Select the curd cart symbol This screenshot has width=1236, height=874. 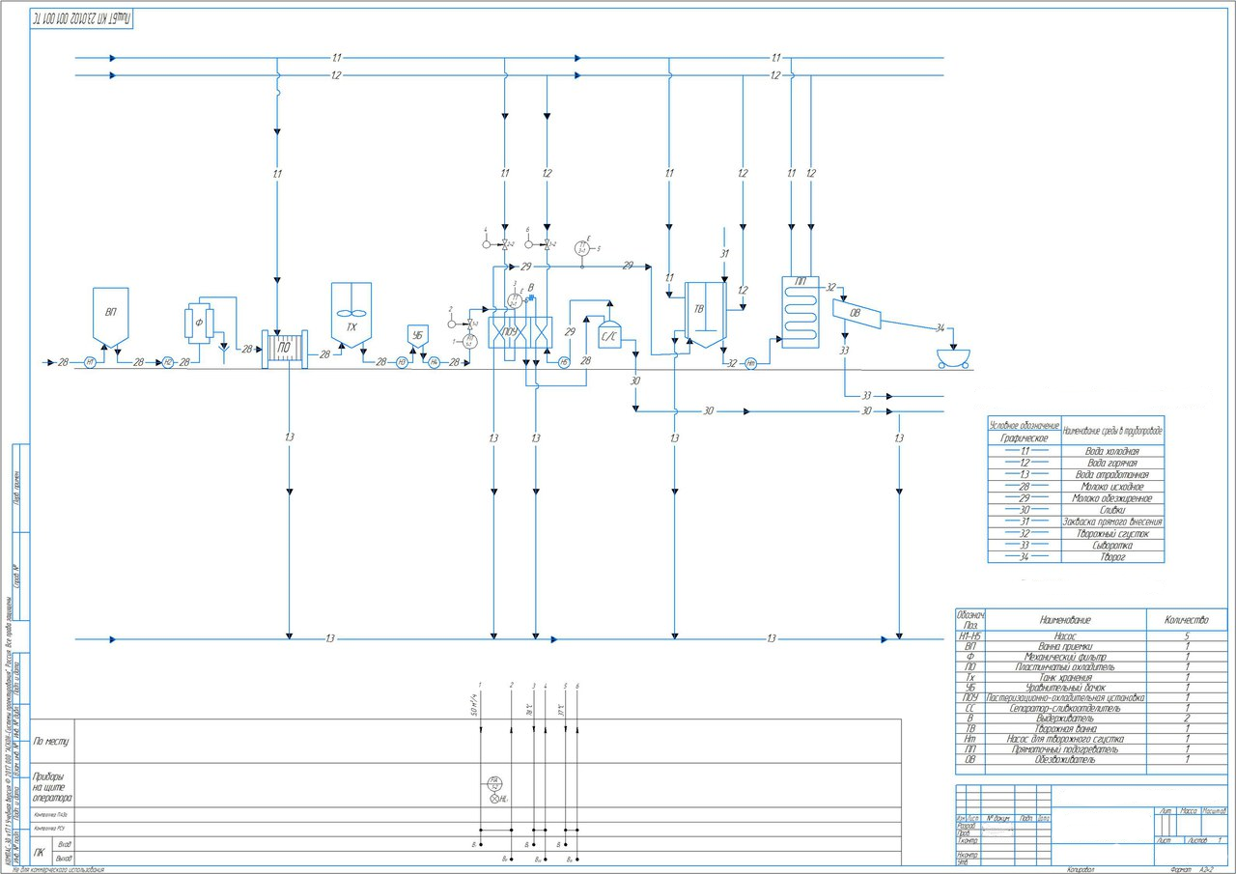(x=954, y=358)
